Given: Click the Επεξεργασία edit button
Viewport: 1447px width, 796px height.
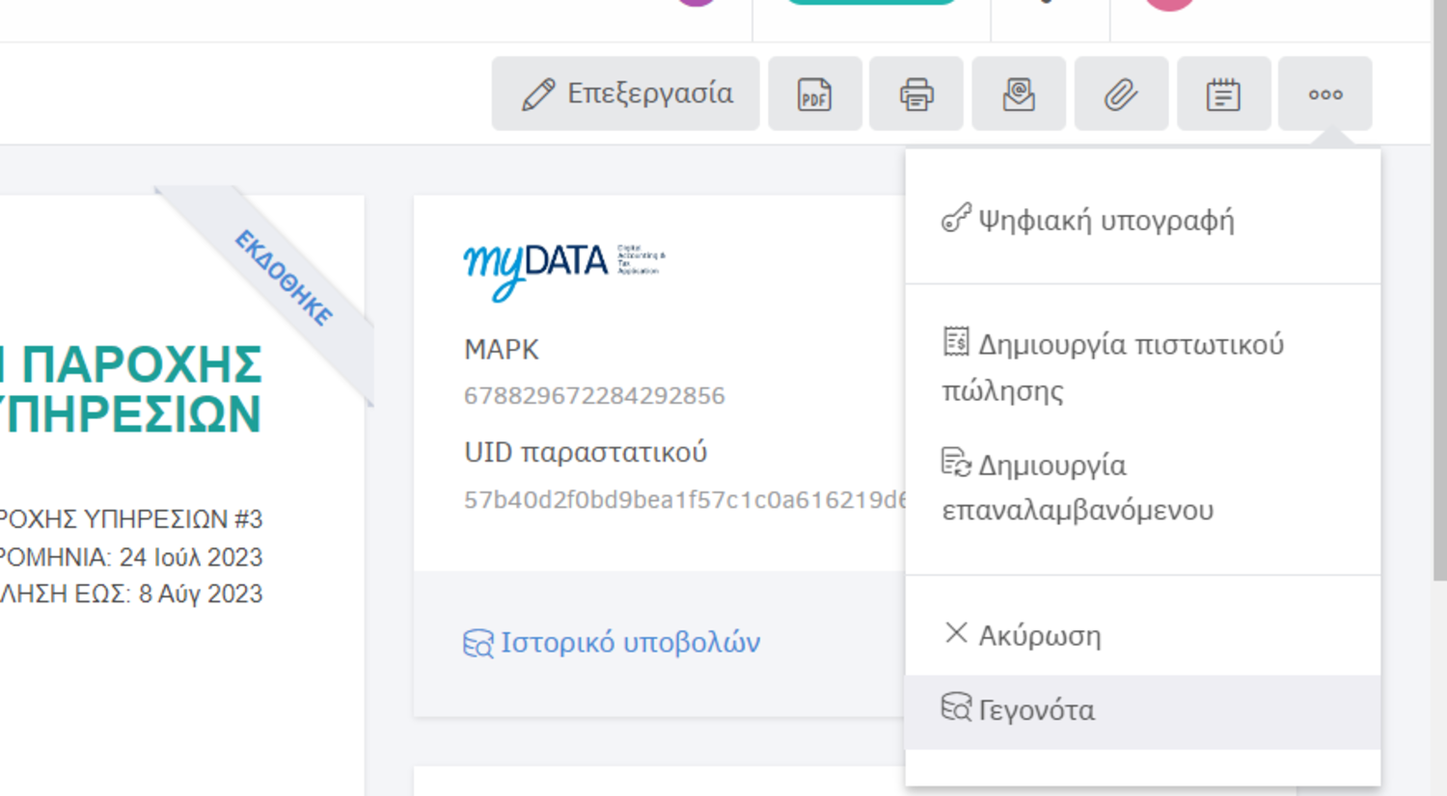Looking at the screenshot, I should (x=625, y=93).
